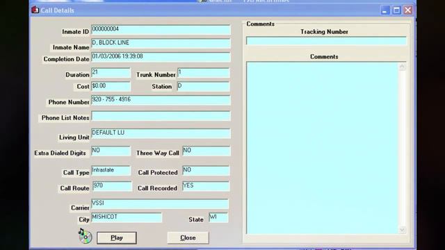Click the Carrier label

(80, 208)
